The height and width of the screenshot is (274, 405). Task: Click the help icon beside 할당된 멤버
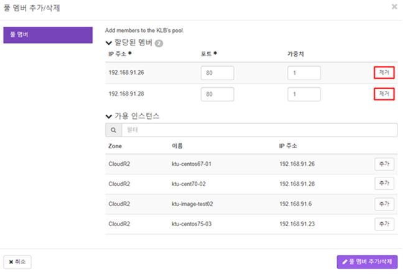click(x=159, y=43)
